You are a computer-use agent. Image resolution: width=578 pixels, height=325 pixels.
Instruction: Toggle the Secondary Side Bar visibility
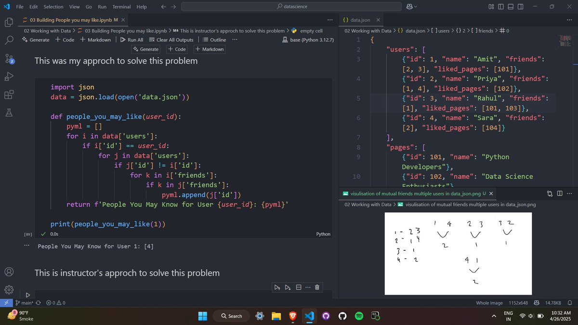521,7
